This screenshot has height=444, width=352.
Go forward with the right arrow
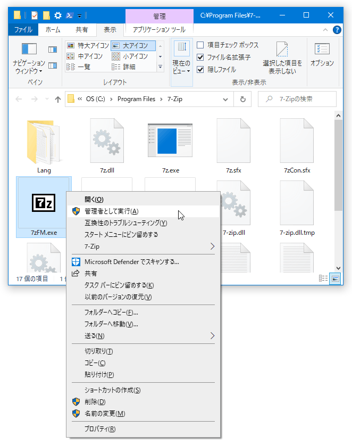(x=34, y=99)
